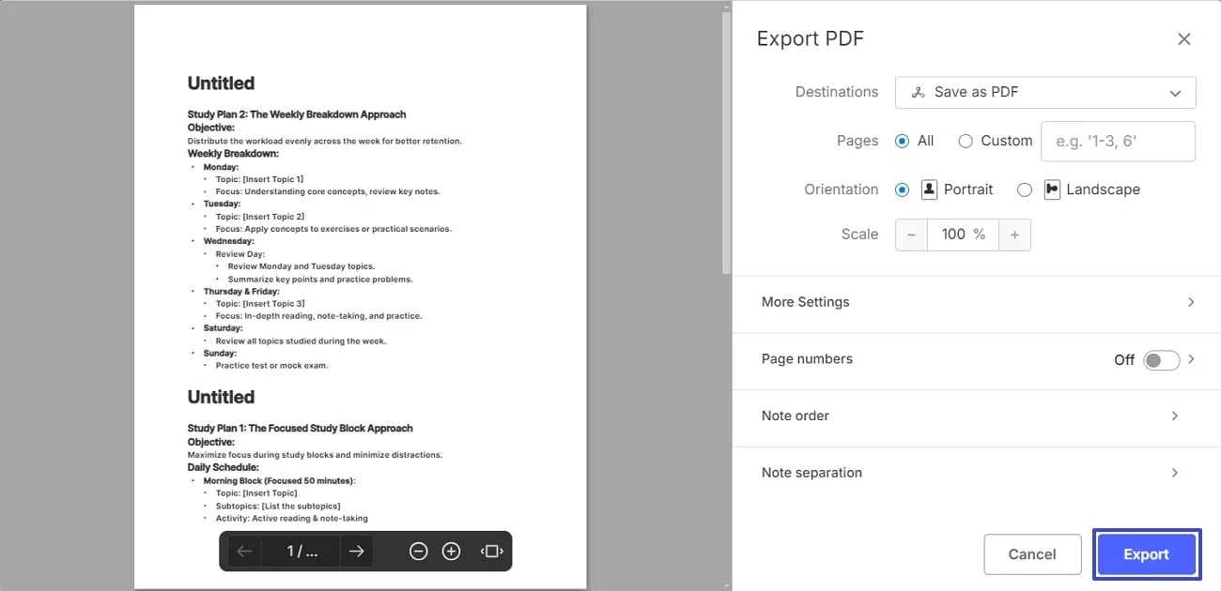
Task: Select the Portrait orientation icon
Action: pyautogui.click(x=928, y=189)
